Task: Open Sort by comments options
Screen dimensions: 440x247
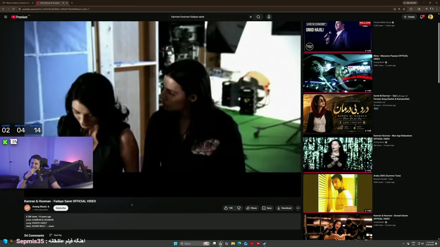Action: (55, 235)
